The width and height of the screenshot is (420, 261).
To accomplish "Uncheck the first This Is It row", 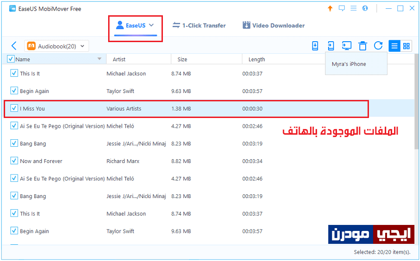I will point(14,73).
